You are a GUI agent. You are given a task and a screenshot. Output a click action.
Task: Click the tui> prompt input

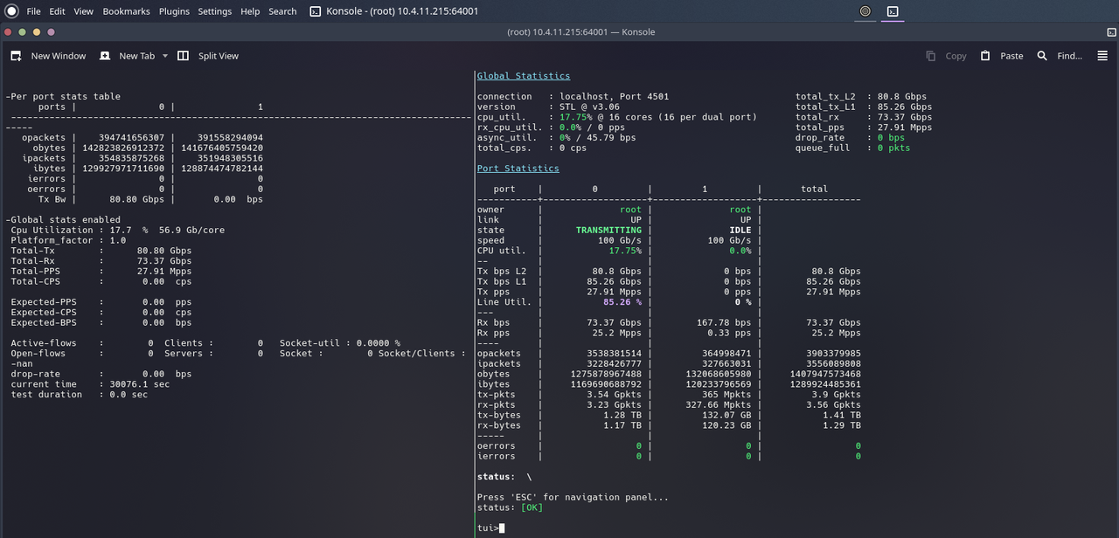pyautogui.click(x=502, y=528)
